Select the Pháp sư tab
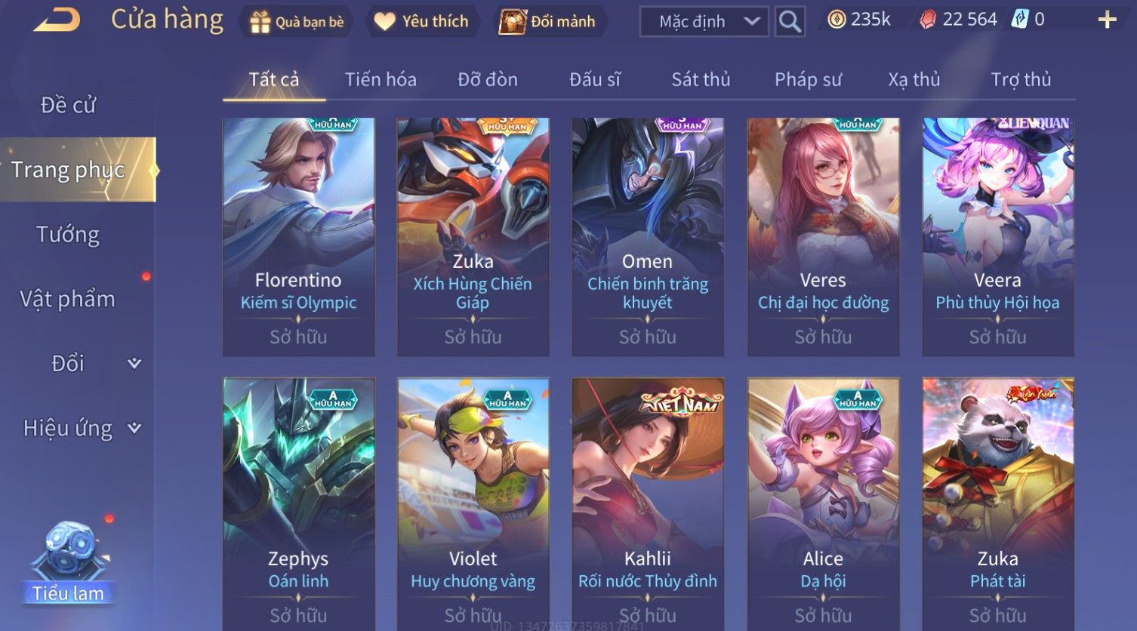The image size is (1137, 631). pyautogui.click(x=808, y=79)
